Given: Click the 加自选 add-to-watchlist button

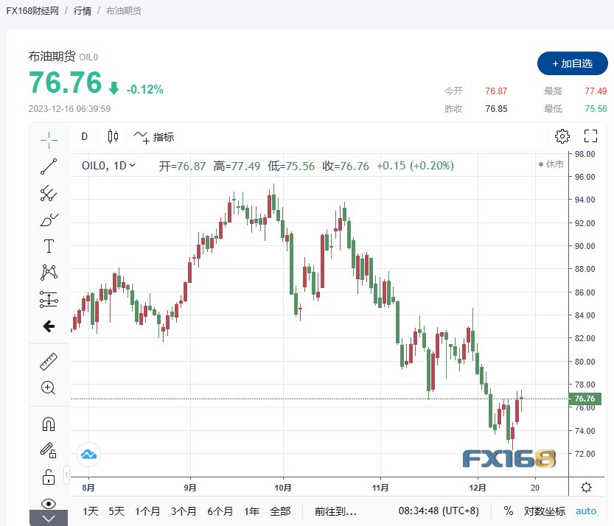Looking at the screenshot, I should tap(572, 63).
